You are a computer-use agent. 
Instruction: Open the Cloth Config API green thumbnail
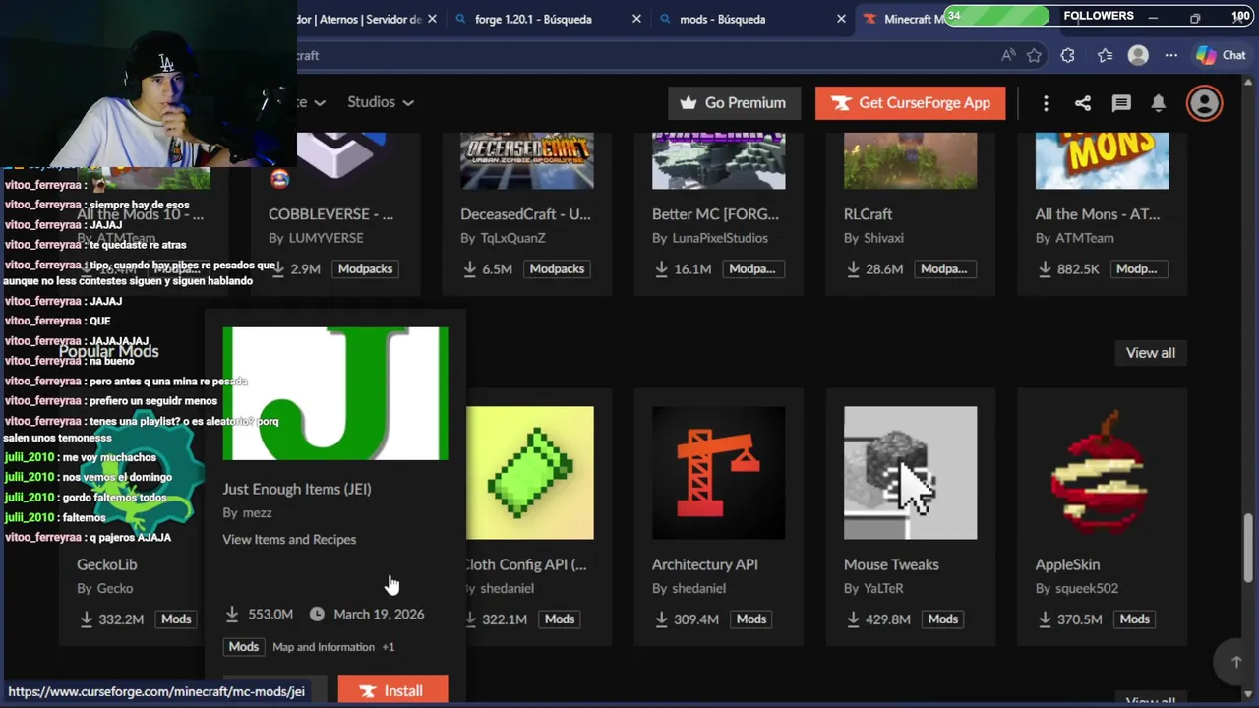pyautogui.click(x=530, y=473)
